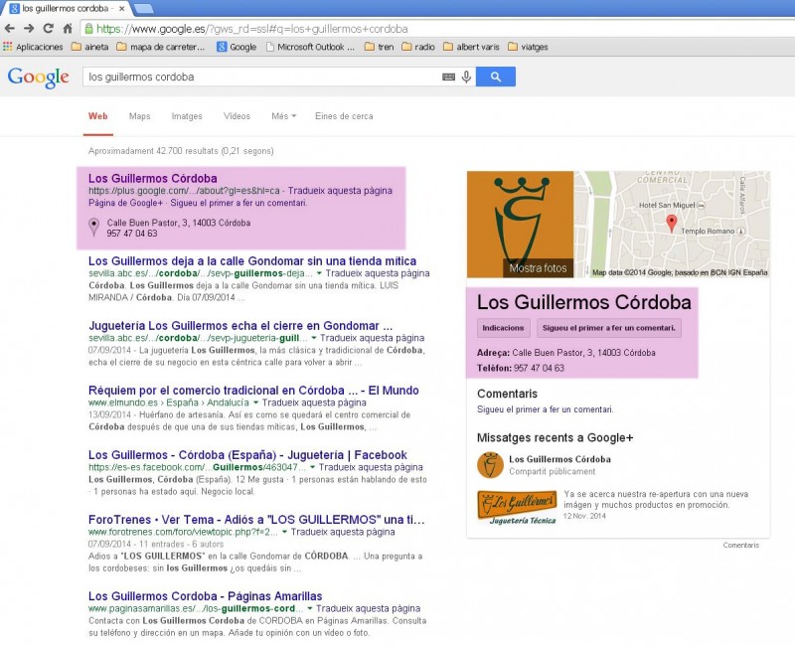Click the browser forward arrow
The height and width of the screenshot is (647, 795).
[29, 29]
